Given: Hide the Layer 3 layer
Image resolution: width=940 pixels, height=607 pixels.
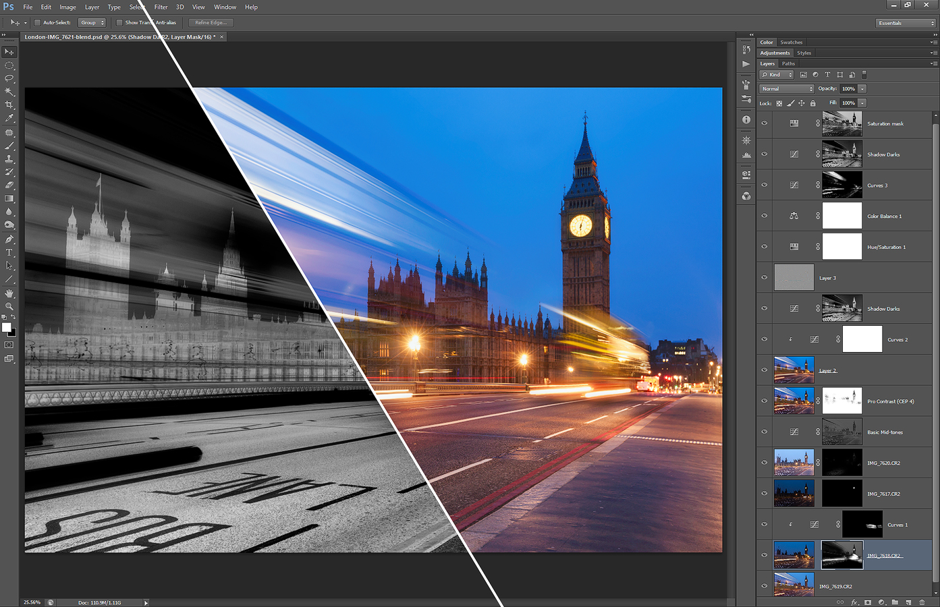Looking at the screenshot, I should tap(765, 277).
